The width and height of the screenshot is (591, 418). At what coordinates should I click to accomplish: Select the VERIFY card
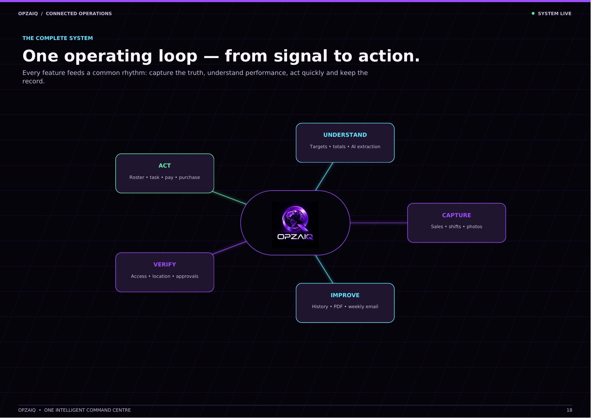(165, 272)
